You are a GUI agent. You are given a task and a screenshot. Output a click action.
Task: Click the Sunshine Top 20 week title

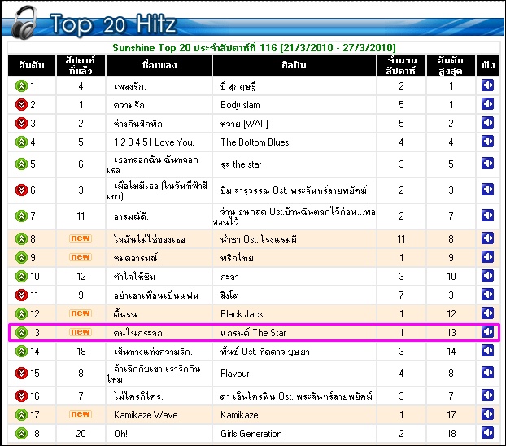(254, 48)
